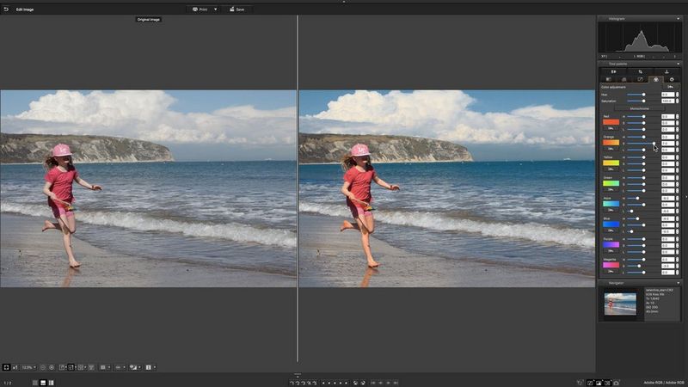Click the back arrow next to Edit image
The width and height of the screenshot is (688, 387).
tap(6, 9)
